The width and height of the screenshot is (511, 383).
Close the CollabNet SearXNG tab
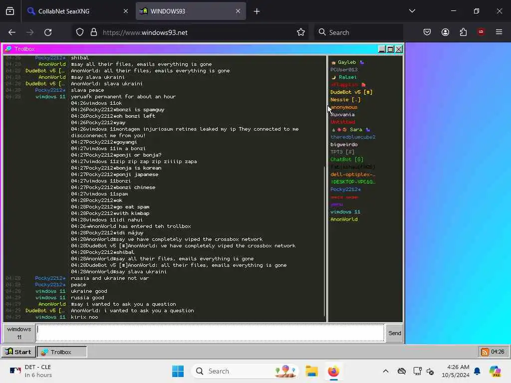click(x=126, y=11)
